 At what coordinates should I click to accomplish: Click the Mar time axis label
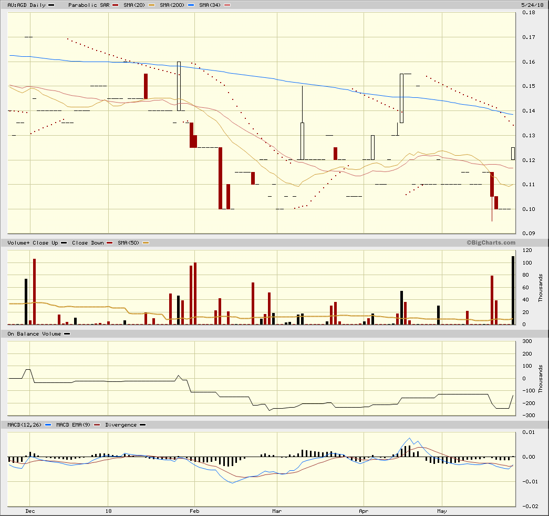tap(277, 511)
